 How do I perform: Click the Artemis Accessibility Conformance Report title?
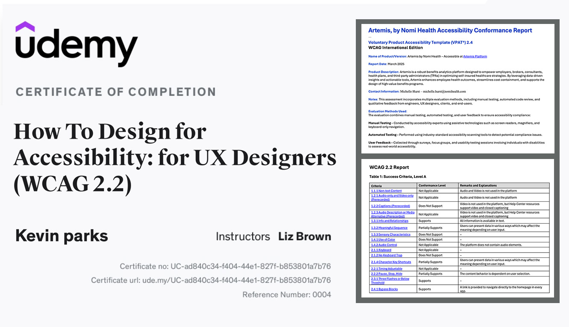450,30
